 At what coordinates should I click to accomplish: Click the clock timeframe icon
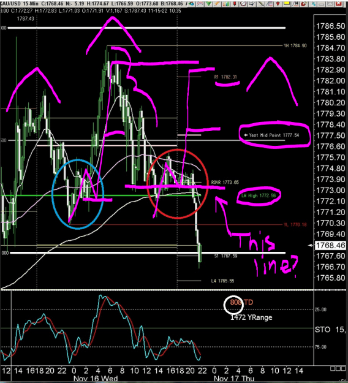243,4
